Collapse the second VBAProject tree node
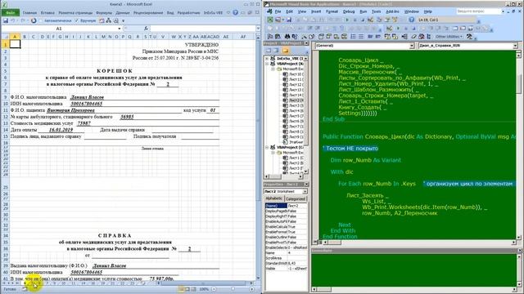 [267, 147]
